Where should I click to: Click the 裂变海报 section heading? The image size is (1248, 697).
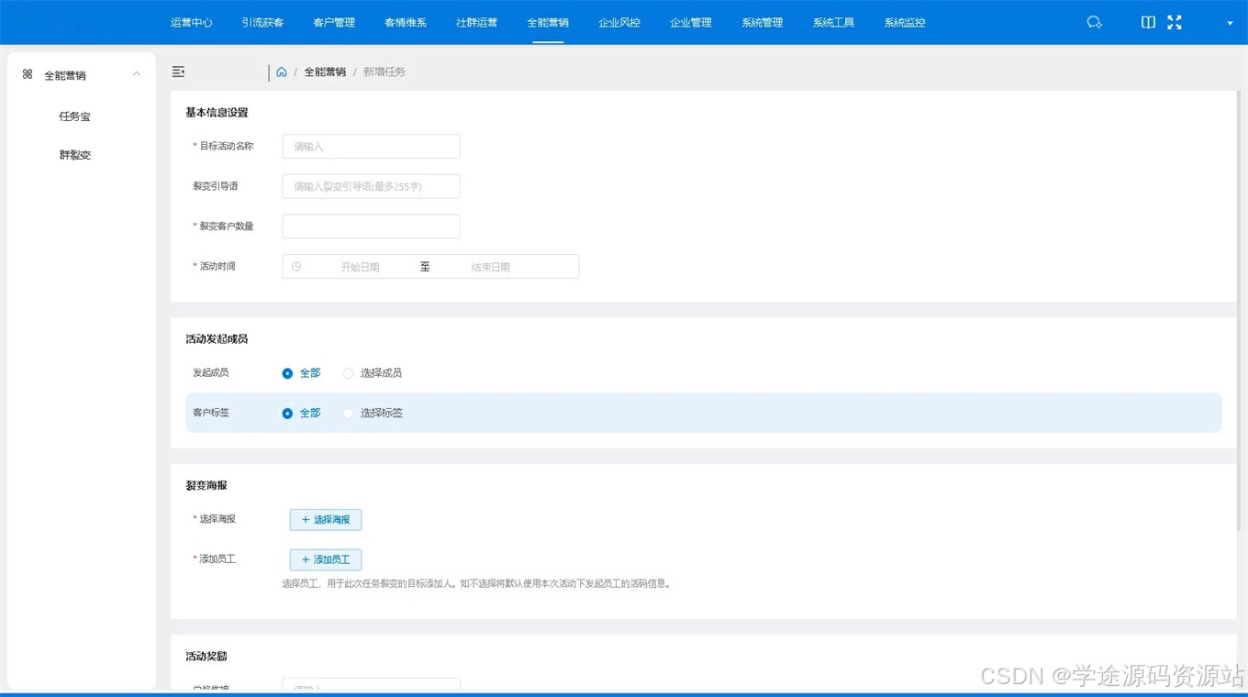coord(206,485)
